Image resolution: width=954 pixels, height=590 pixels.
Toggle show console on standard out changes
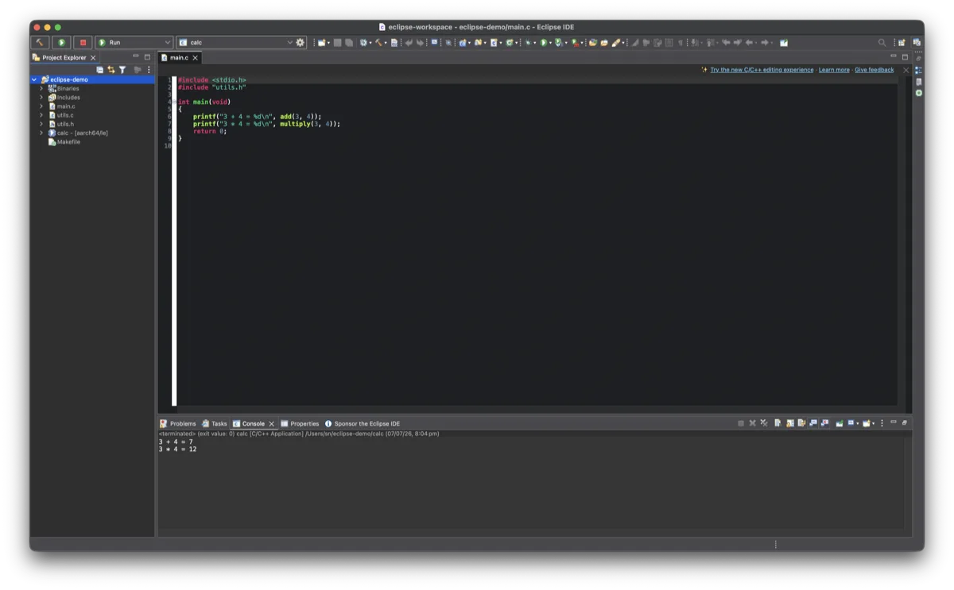pyautogui.click(x=813, y=423)
